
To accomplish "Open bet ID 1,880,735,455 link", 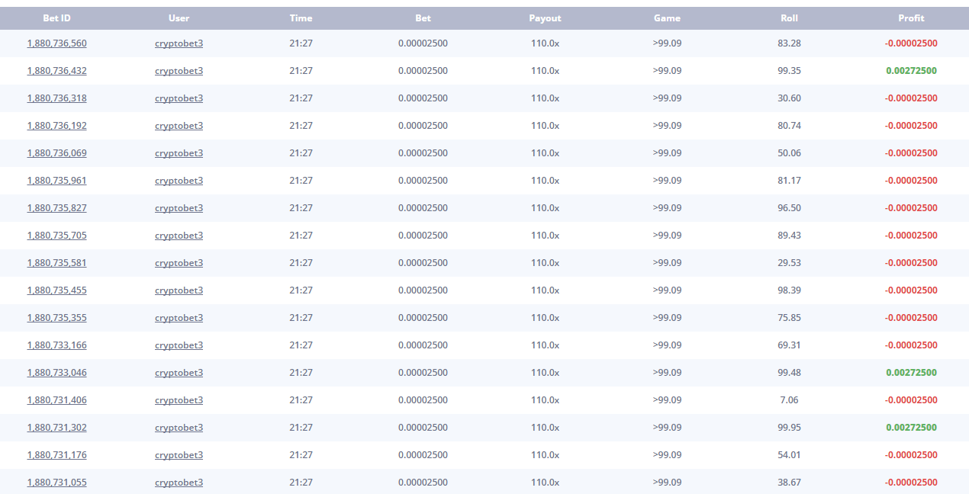I will tap(56, 290).
